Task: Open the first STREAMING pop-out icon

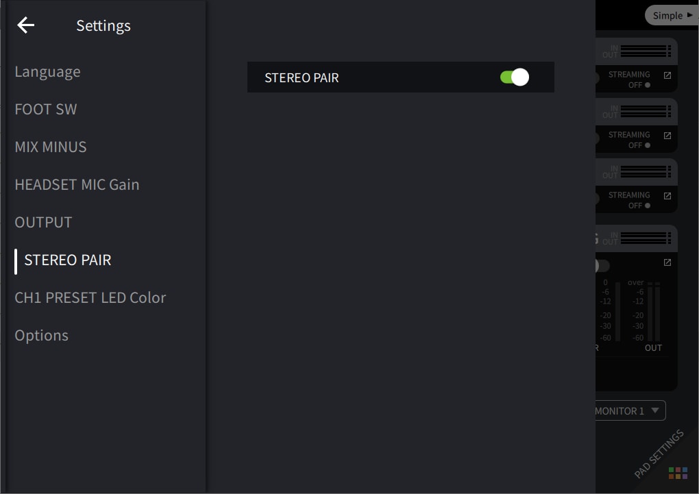Action: (x=667, y=75)
